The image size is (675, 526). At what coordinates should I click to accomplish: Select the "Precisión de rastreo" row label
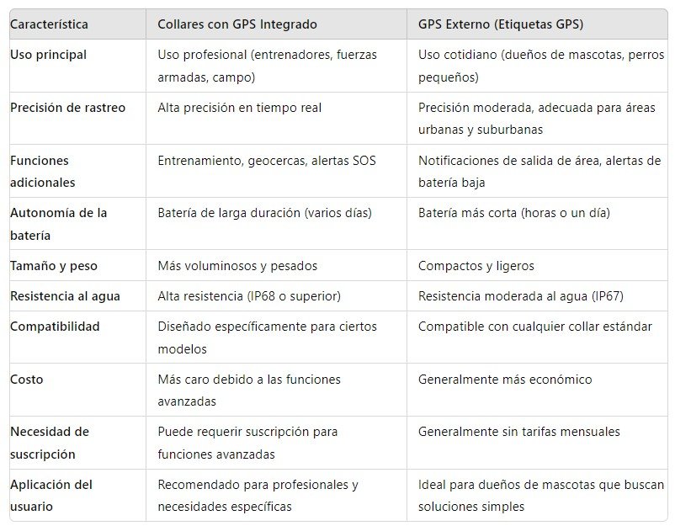pos(67,108)
